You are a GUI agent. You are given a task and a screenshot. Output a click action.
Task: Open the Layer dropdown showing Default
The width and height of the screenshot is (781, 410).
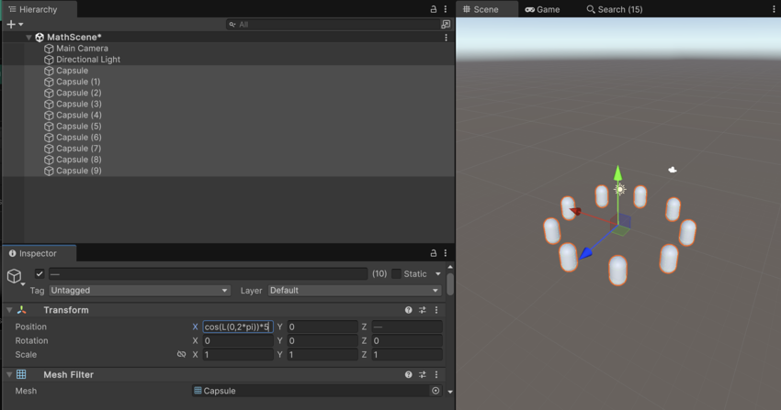[x=354, y=291]
